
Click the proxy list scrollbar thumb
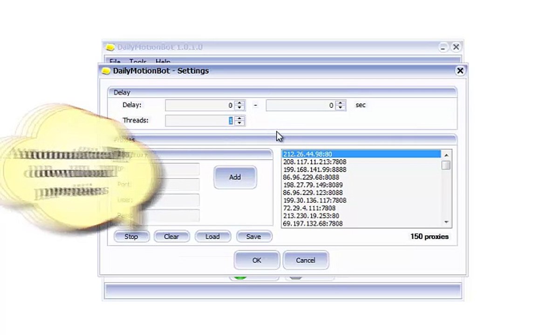click(446, 165)
